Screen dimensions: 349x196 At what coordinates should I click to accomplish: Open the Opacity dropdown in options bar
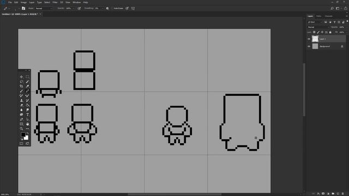tap(74, 8)
